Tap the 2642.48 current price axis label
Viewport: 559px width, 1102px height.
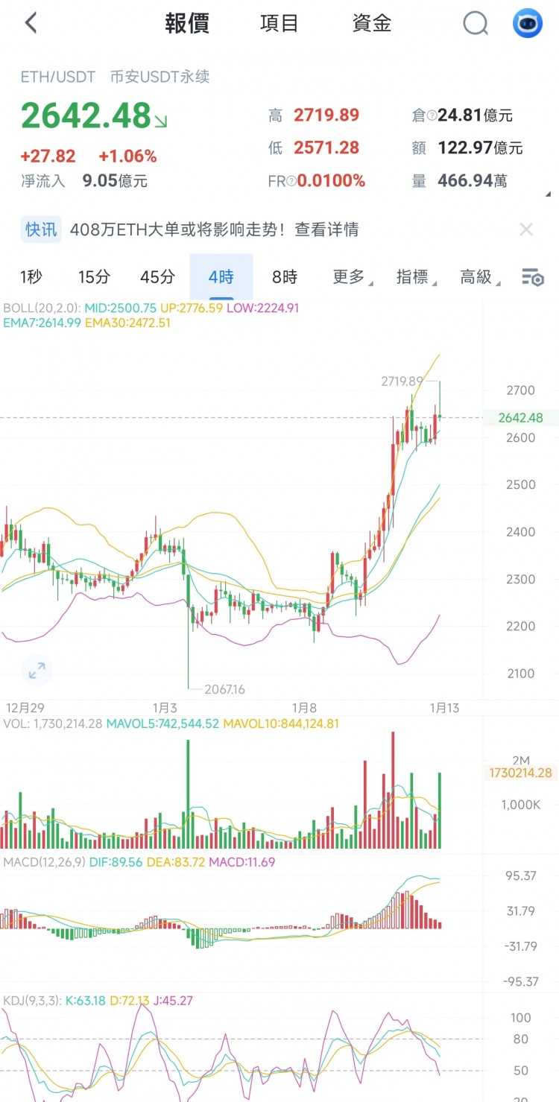pos(520,417)
